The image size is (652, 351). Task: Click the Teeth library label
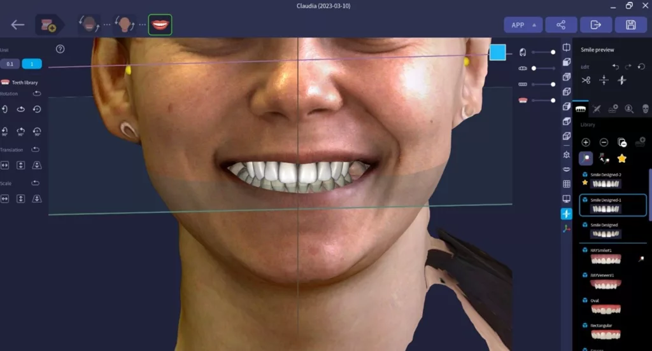(x=25, y=83)
